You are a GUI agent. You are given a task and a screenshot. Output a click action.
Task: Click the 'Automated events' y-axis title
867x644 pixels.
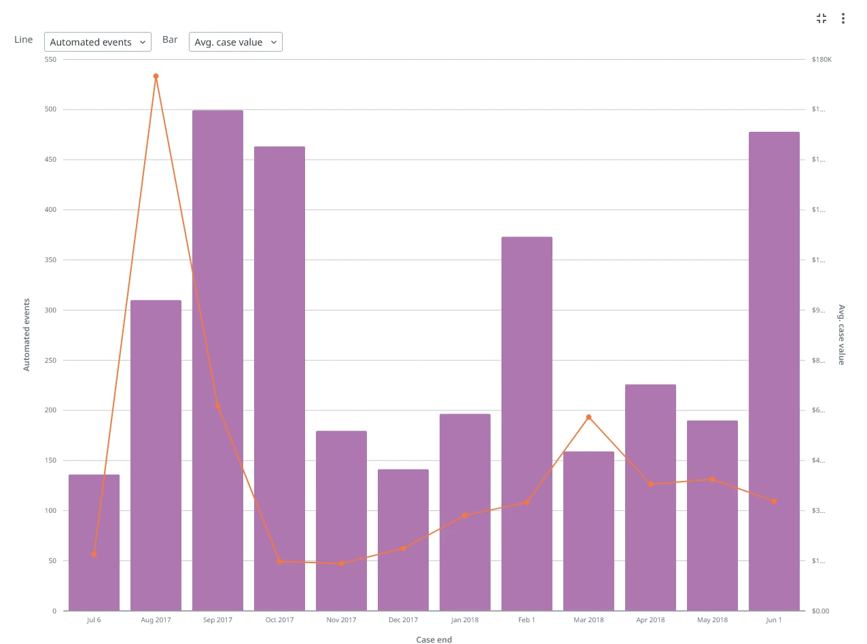coord(27,334)
